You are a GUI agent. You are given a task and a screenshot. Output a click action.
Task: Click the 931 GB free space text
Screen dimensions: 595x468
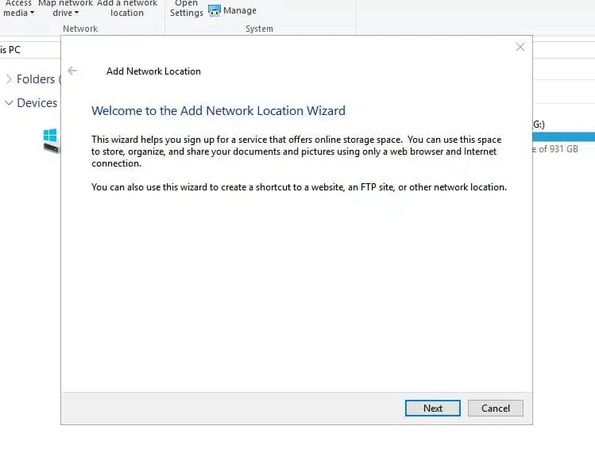555,149
